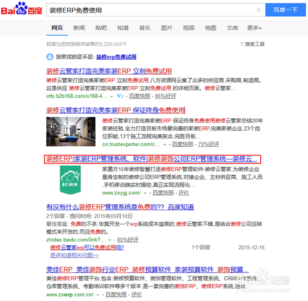Expand dropdown arrow next to www.zxerp.com.cn

click(98, 295)
